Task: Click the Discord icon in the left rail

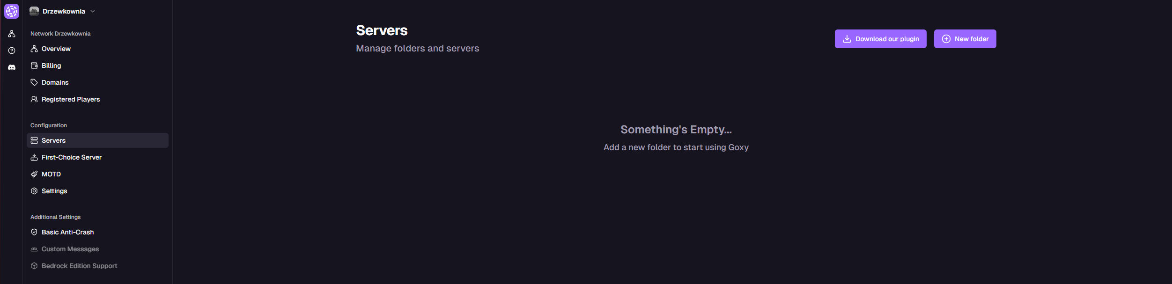Action: point(11,67)
